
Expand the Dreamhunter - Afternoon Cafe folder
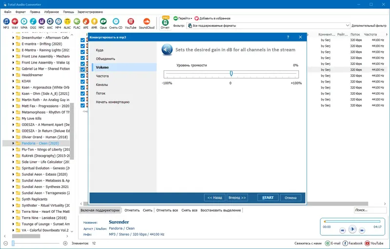(13, 38)
